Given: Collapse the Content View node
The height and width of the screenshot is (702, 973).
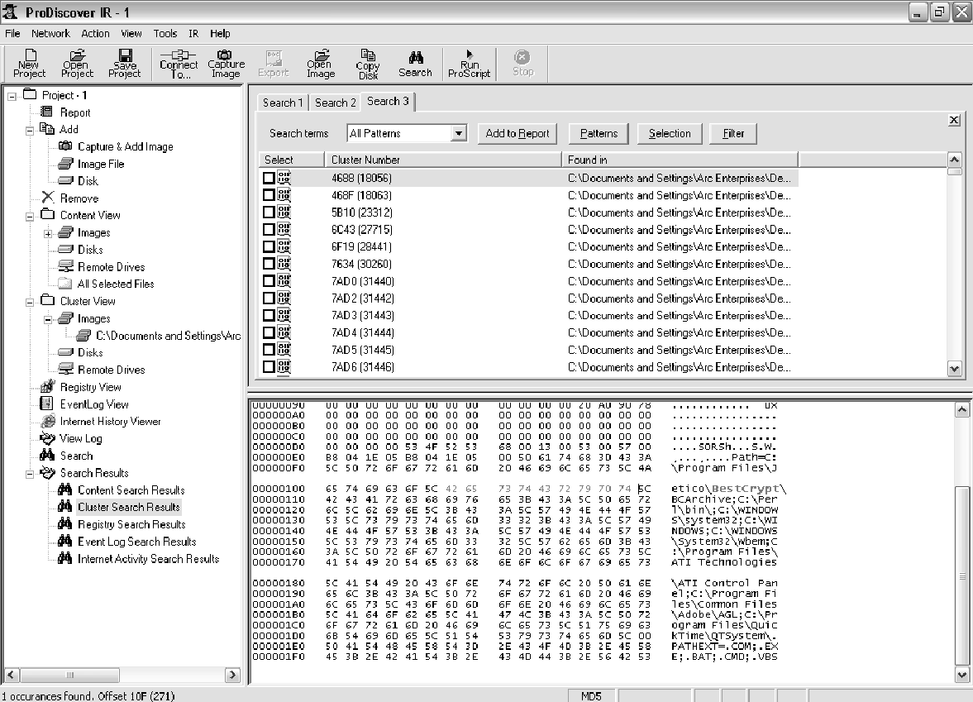Looking at the screenshot, I should pyautogui.click(x=30, y=216).
